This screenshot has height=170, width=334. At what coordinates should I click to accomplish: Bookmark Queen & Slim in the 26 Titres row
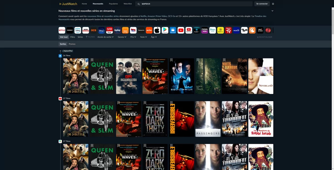click(92, 60)
